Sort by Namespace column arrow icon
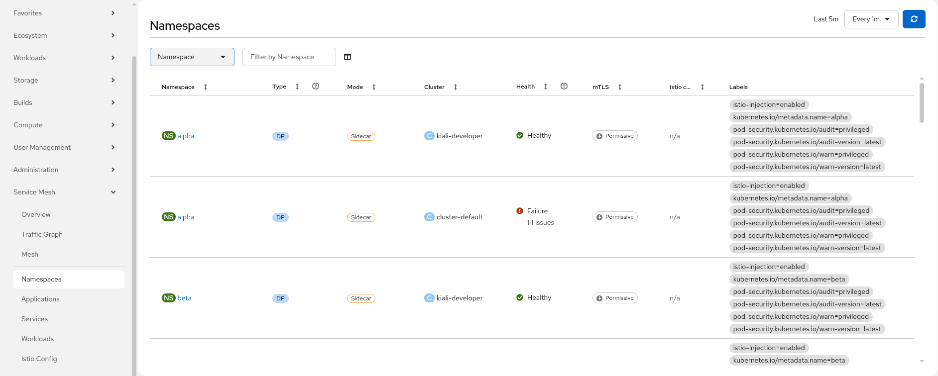 click(x=206, y=87)
